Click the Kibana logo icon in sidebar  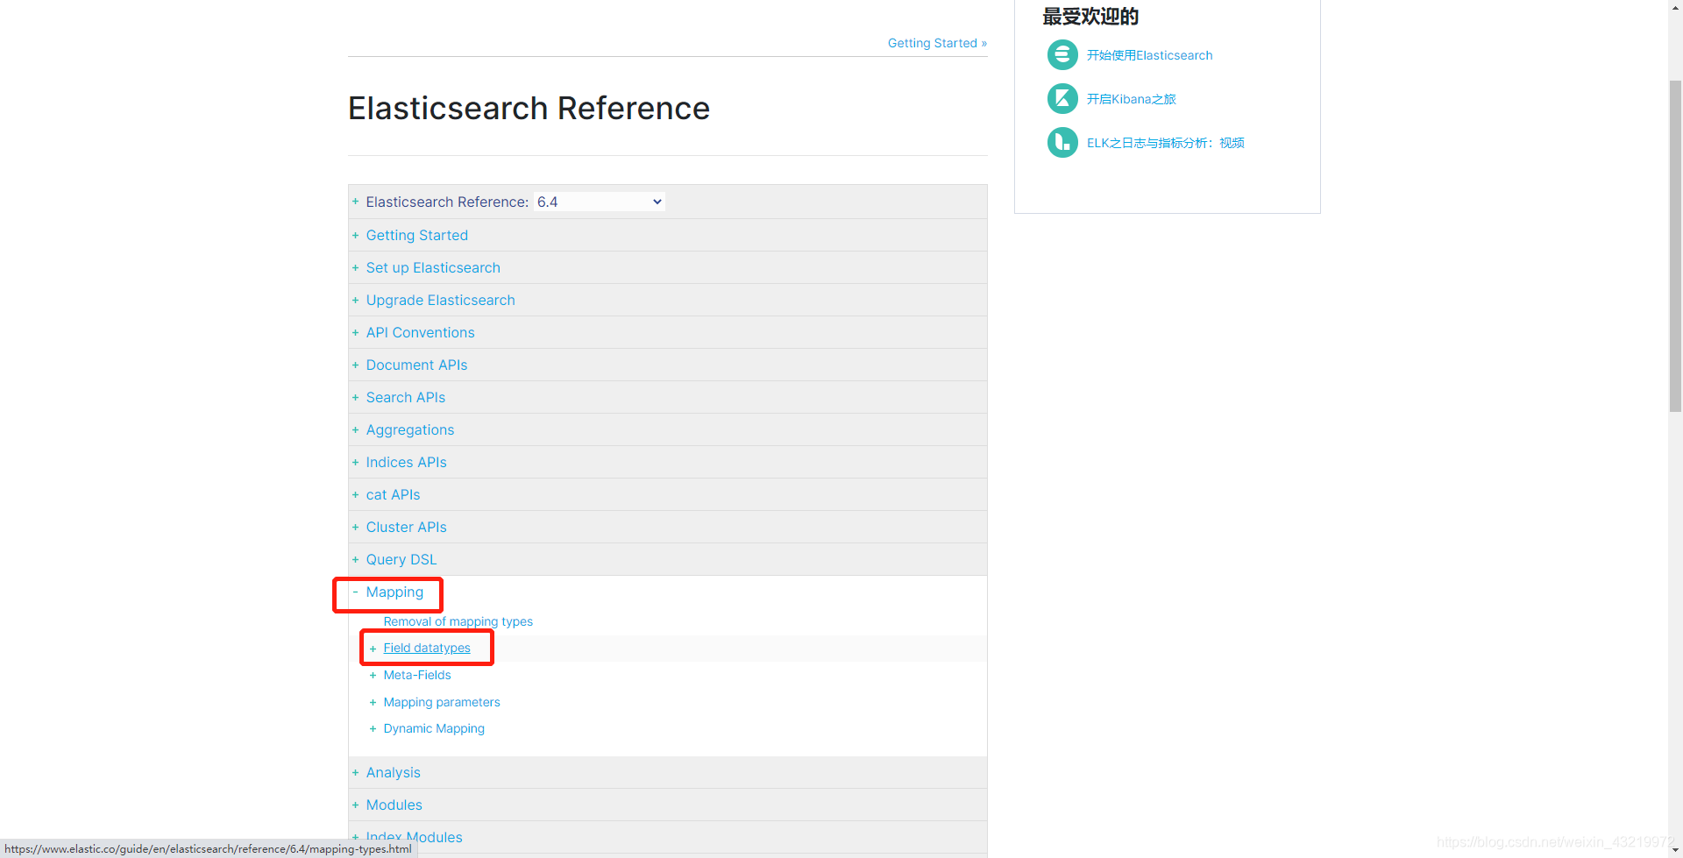click(x=1062, y=99)
